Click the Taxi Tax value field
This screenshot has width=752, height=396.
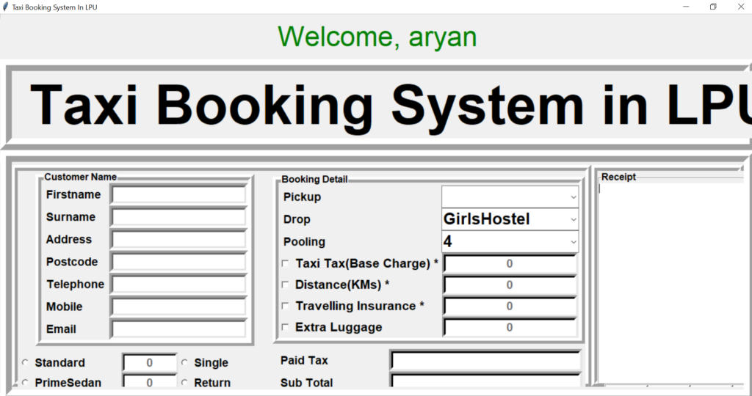point(510,264)
